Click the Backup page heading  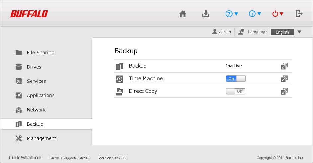pyautogui.click(x=126, y=51)
